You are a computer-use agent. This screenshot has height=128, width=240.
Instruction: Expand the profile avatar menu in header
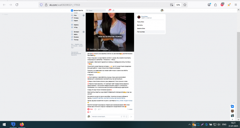point(162,10)
